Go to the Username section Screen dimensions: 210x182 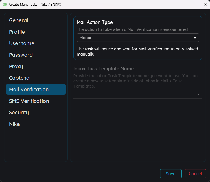click(x=21, y=43)
